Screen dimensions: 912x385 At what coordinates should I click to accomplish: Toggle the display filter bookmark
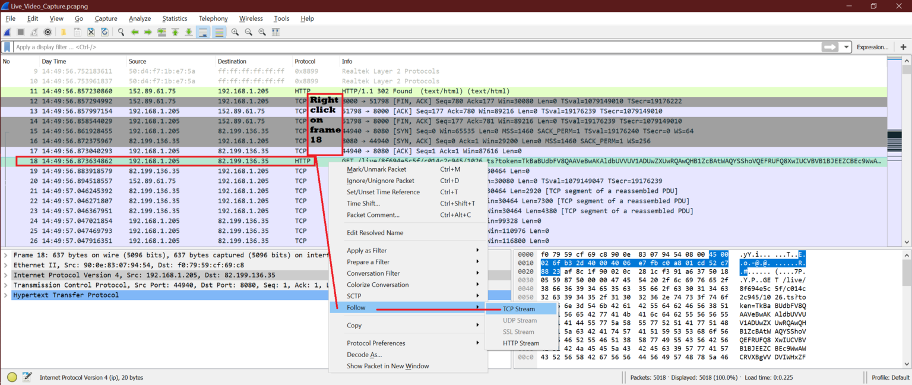tap(7, 46)
